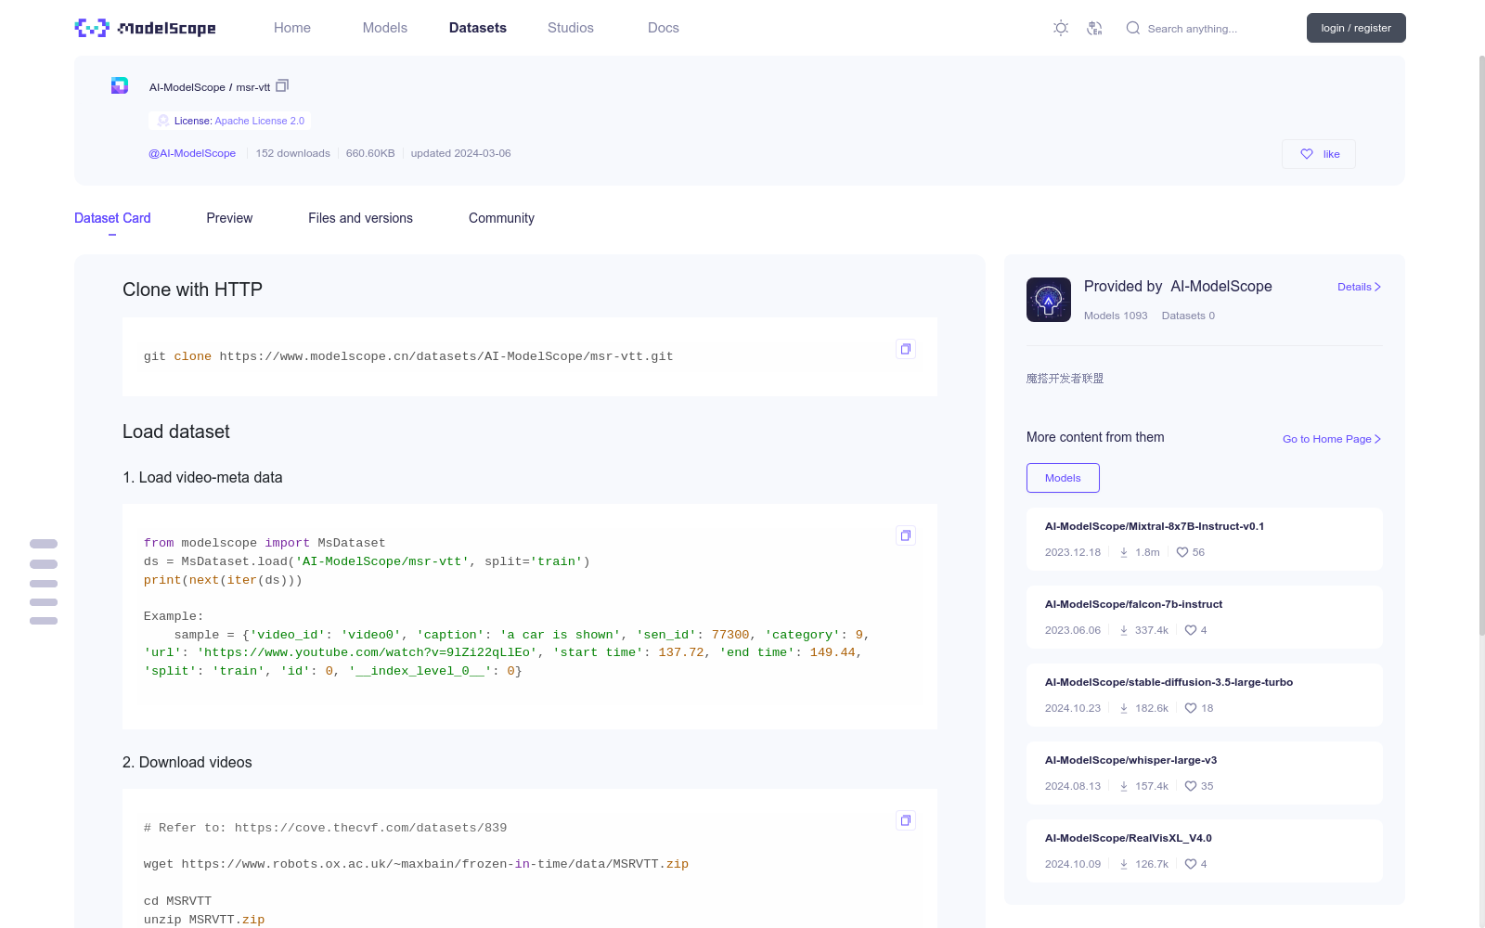Click the "152 downloads" text
The height and width of the screenshot is (928, 1485).
[293, 153]
